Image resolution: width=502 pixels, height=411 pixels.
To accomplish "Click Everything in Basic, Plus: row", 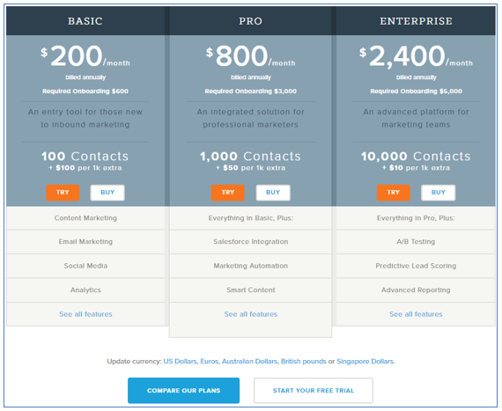I will (x=251, y=218).
